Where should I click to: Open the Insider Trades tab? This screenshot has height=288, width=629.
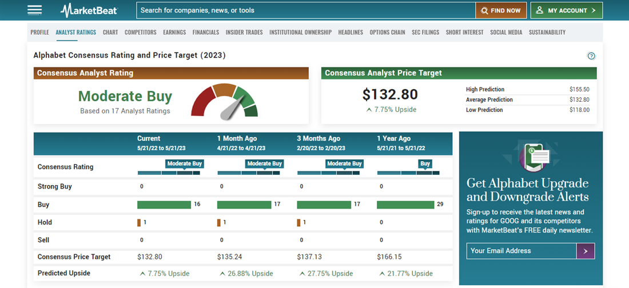pyautogui.click(x=244, y=33)
